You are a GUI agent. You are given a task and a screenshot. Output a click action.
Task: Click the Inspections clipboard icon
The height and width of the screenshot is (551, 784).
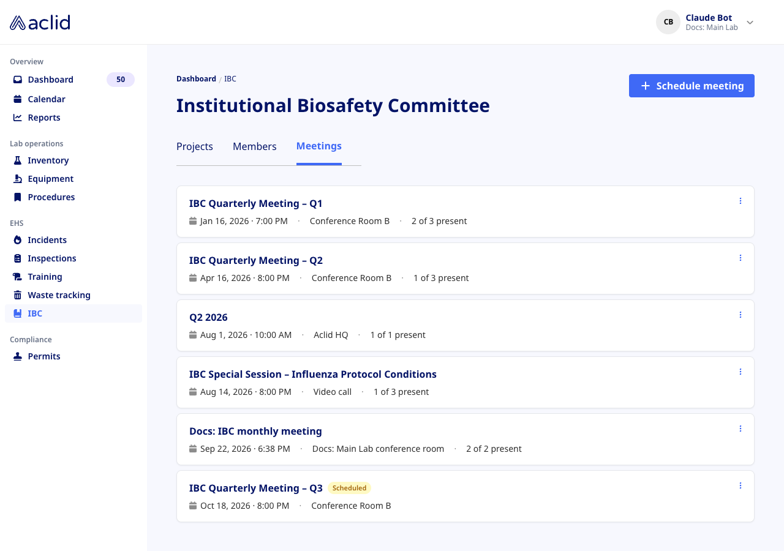tap(18, 258)
